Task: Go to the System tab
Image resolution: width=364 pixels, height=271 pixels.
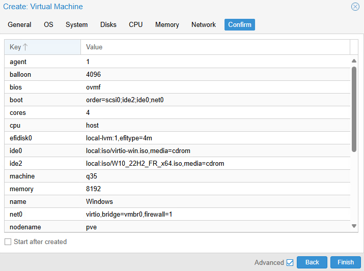Action: click(76, 24)
